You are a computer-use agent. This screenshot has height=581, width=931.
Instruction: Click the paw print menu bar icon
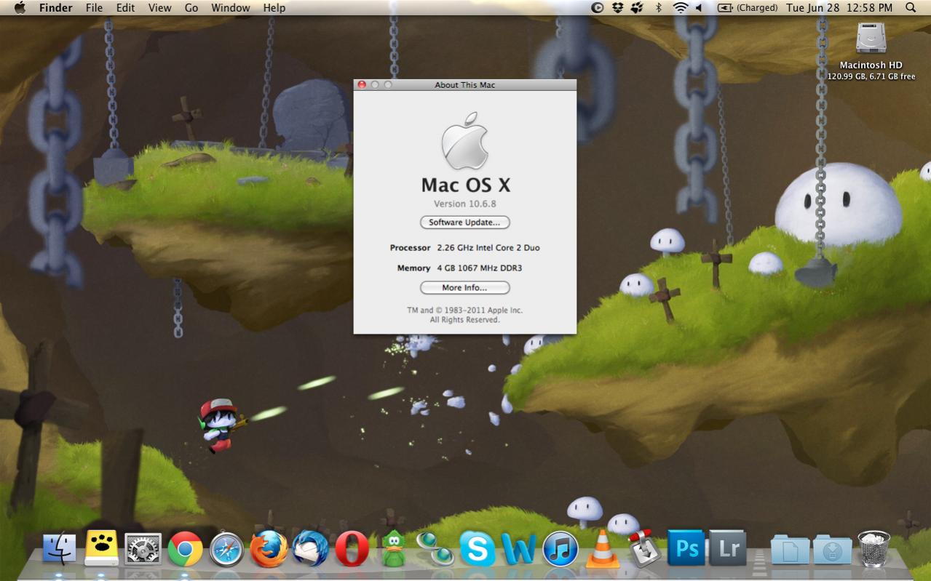(x=638, y=7)
